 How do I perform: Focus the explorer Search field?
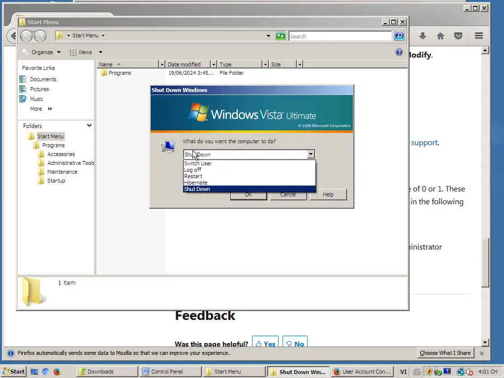(340, 36)
